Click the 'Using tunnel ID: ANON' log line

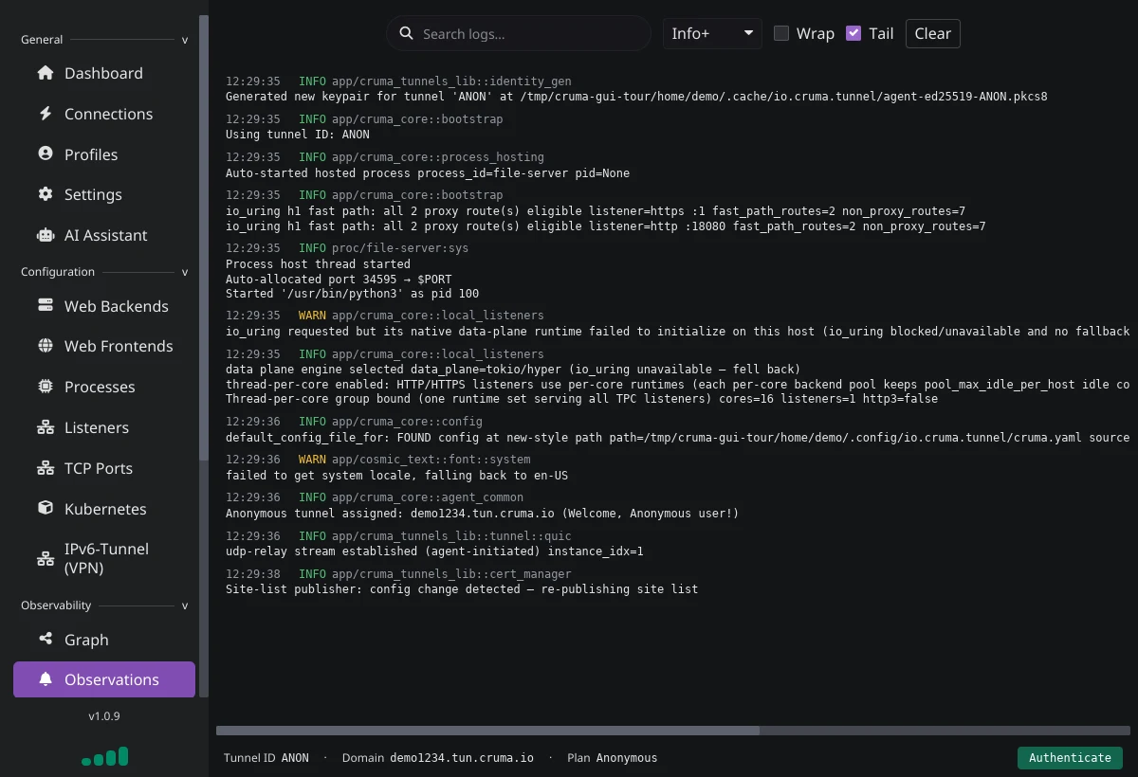[298, 135]
